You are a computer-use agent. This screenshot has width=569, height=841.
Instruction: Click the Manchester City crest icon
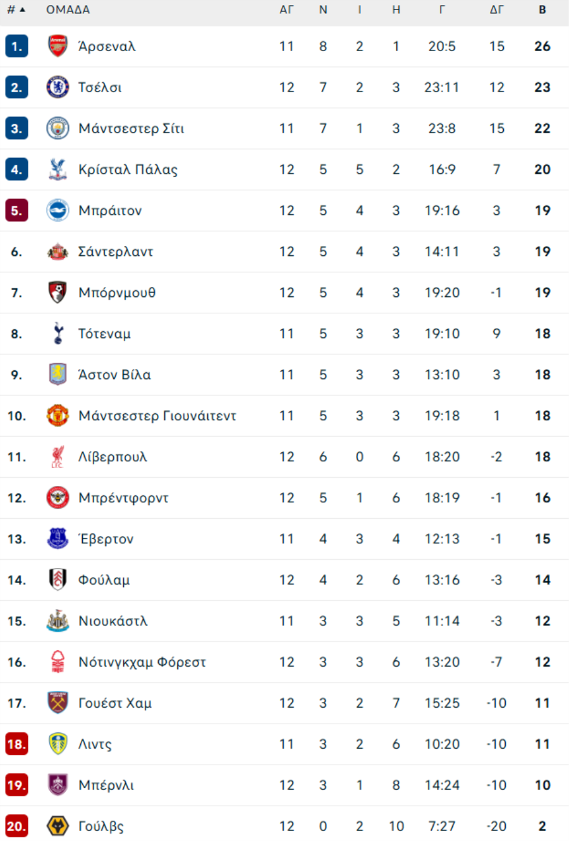click(x=58, y=128)
